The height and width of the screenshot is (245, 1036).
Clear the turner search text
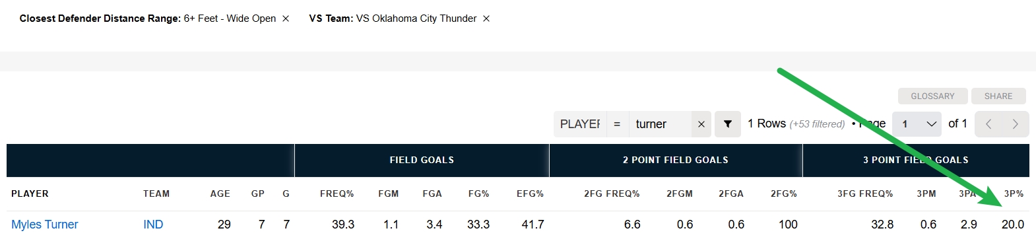coord(701,124)
